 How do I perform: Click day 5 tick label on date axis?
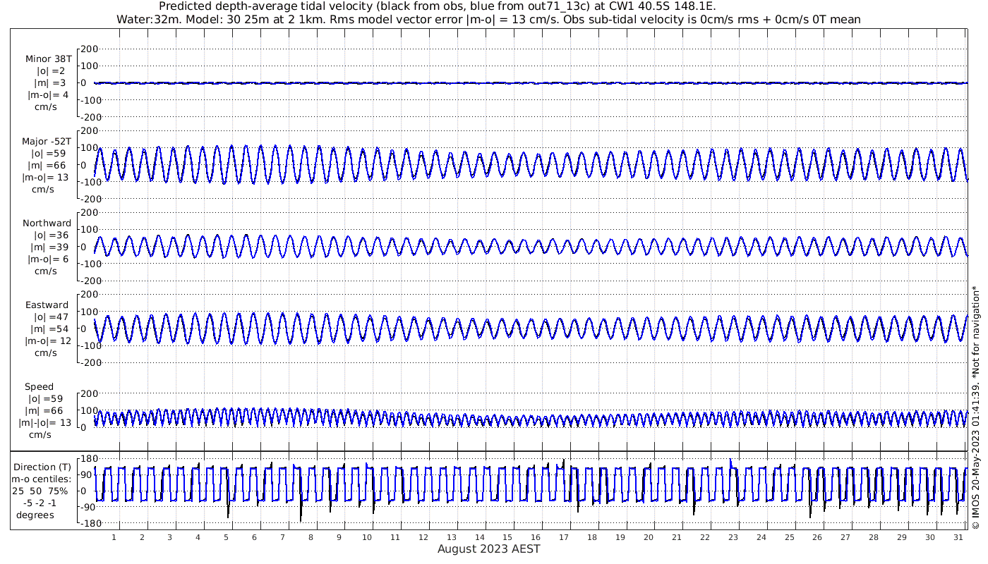point(226,537)
